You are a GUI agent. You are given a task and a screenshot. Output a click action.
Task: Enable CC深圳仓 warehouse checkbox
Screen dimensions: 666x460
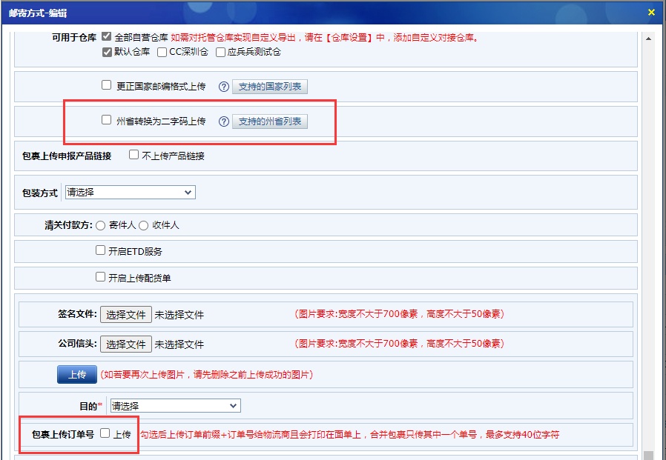(162, 52)
